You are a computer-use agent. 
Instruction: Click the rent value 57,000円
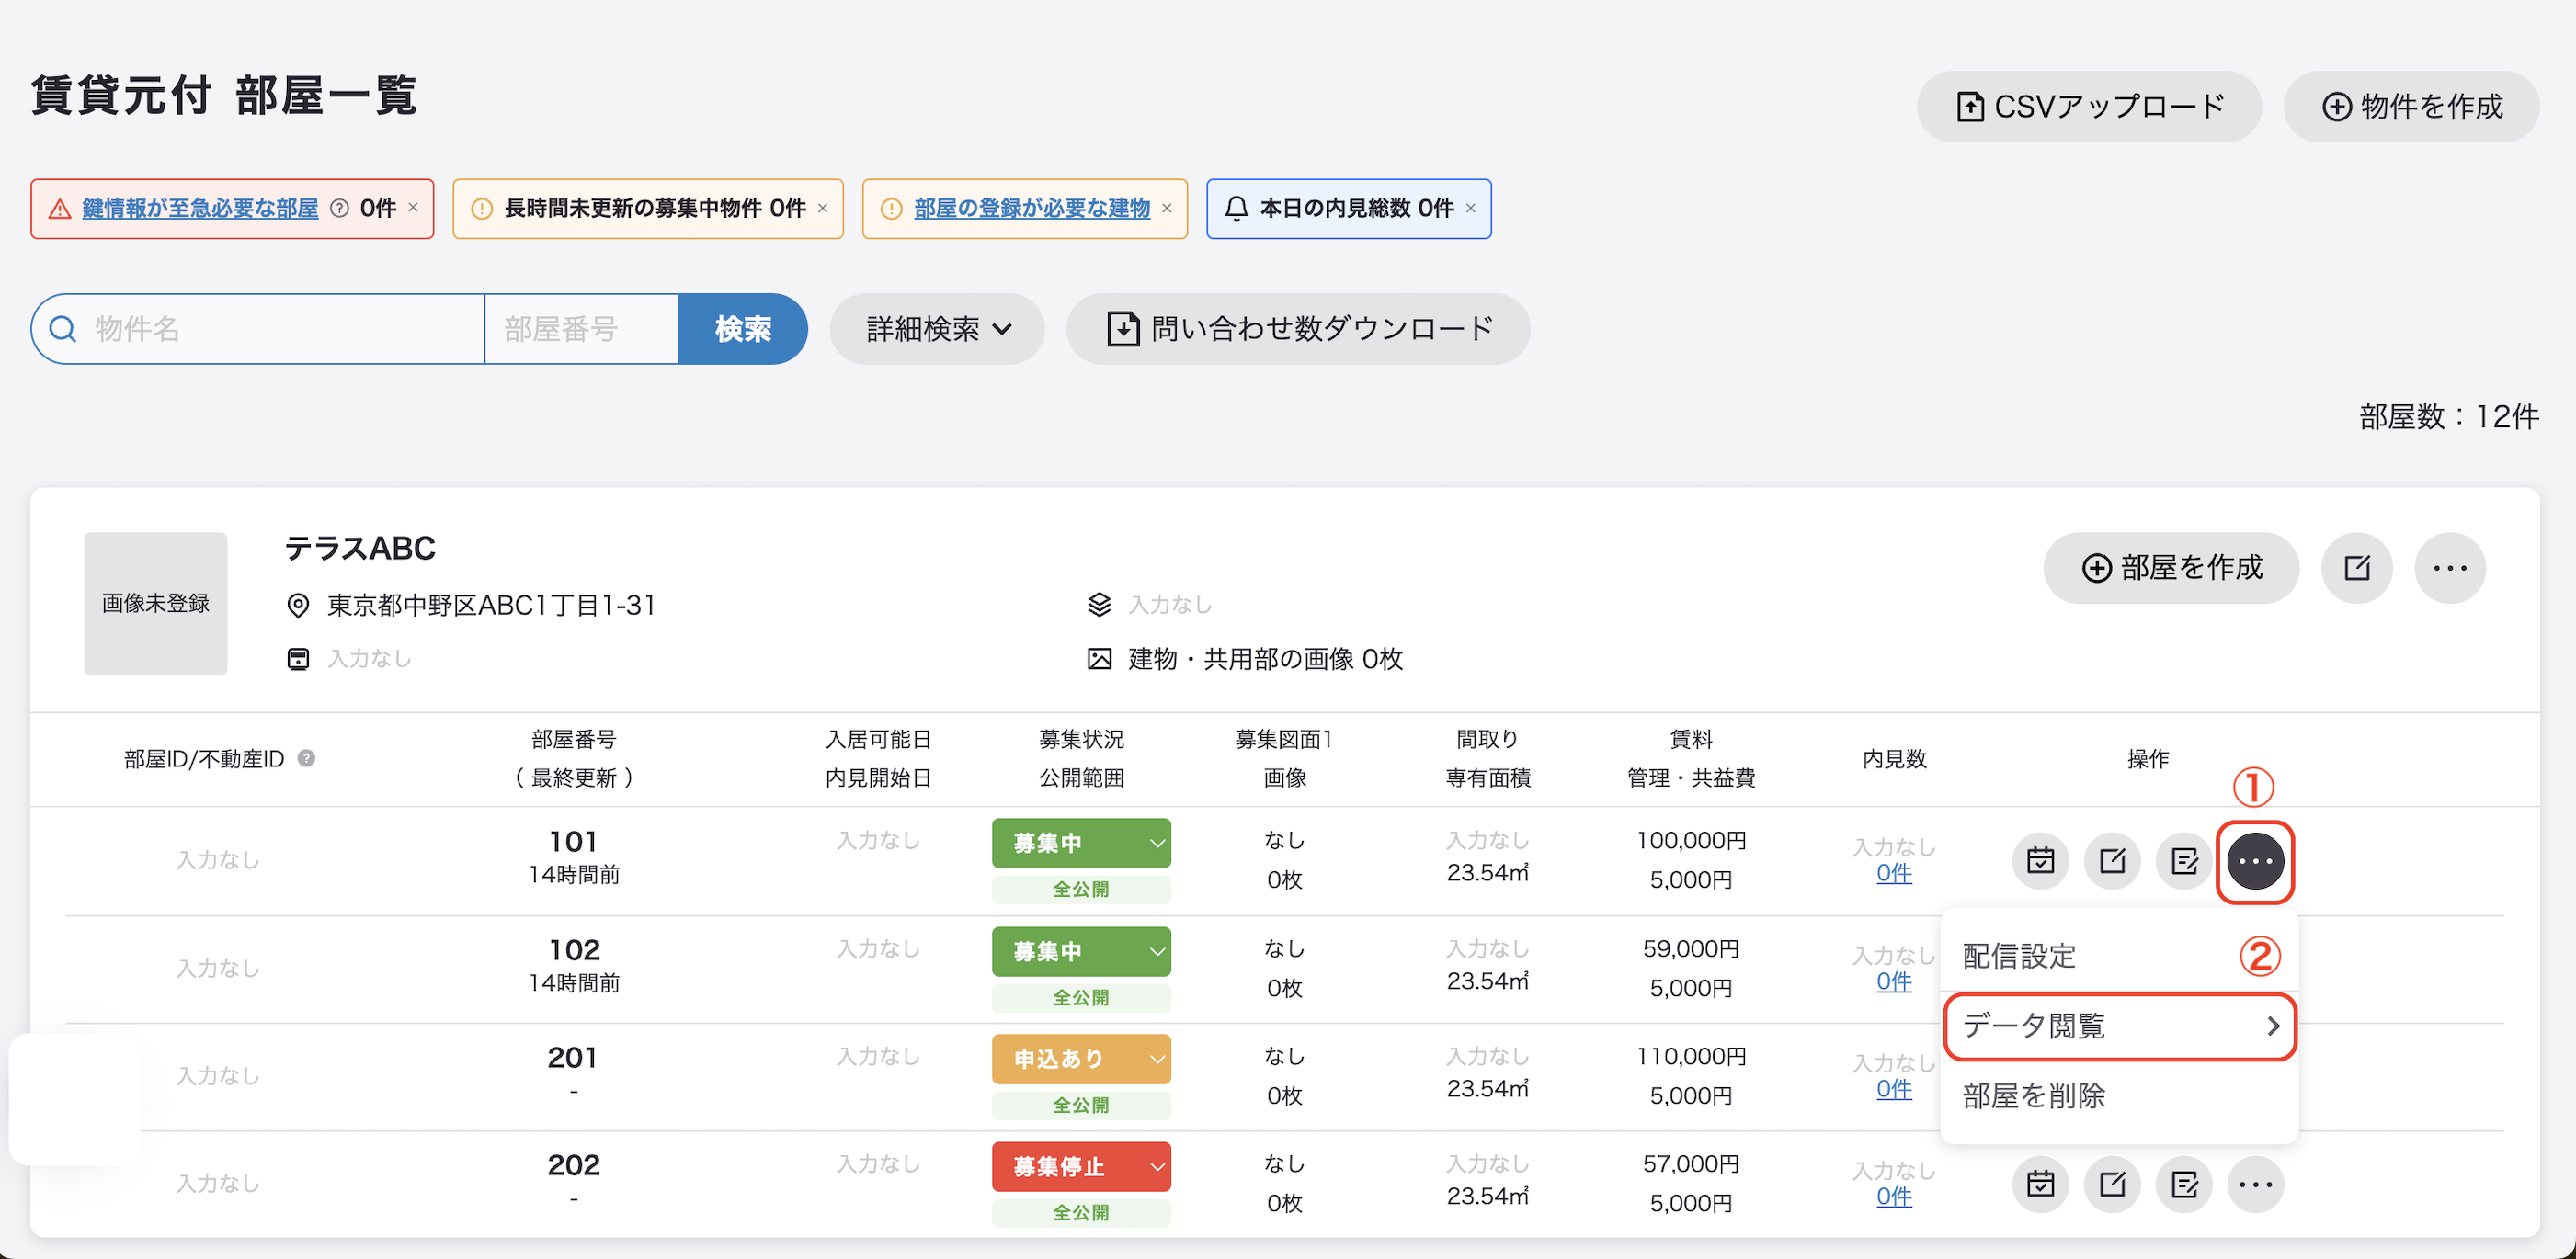1691,1164
